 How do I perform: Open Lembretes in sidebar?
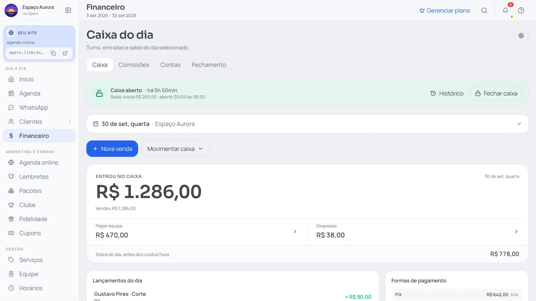pyautogui.click(x=39, y=177)
